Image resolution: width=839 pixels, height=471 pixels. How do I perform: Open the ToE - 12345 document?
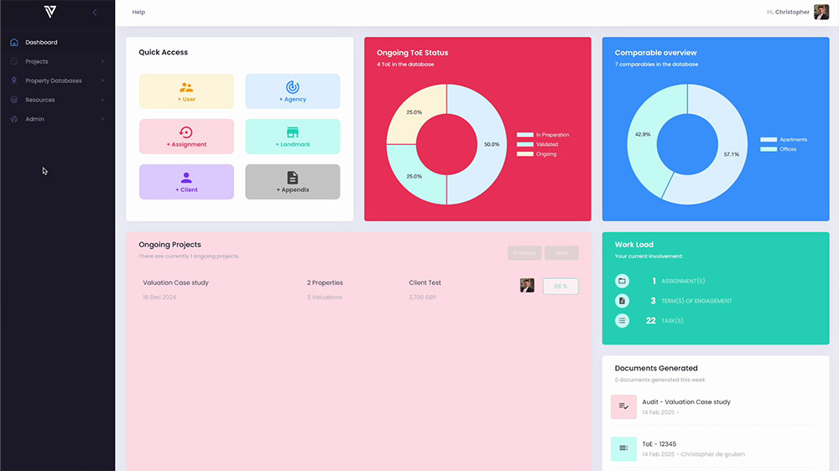[x=659, y=444]
